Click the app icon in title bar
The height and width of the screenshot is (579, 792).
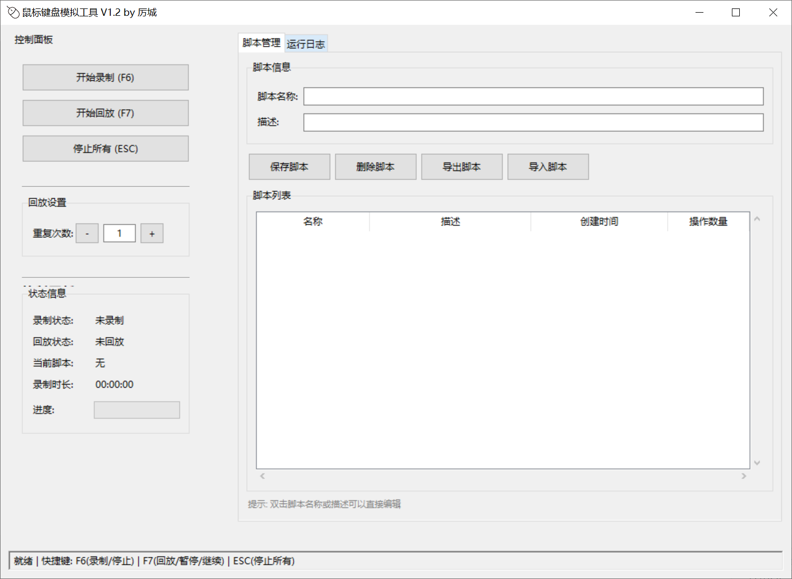tap(13, 13)
